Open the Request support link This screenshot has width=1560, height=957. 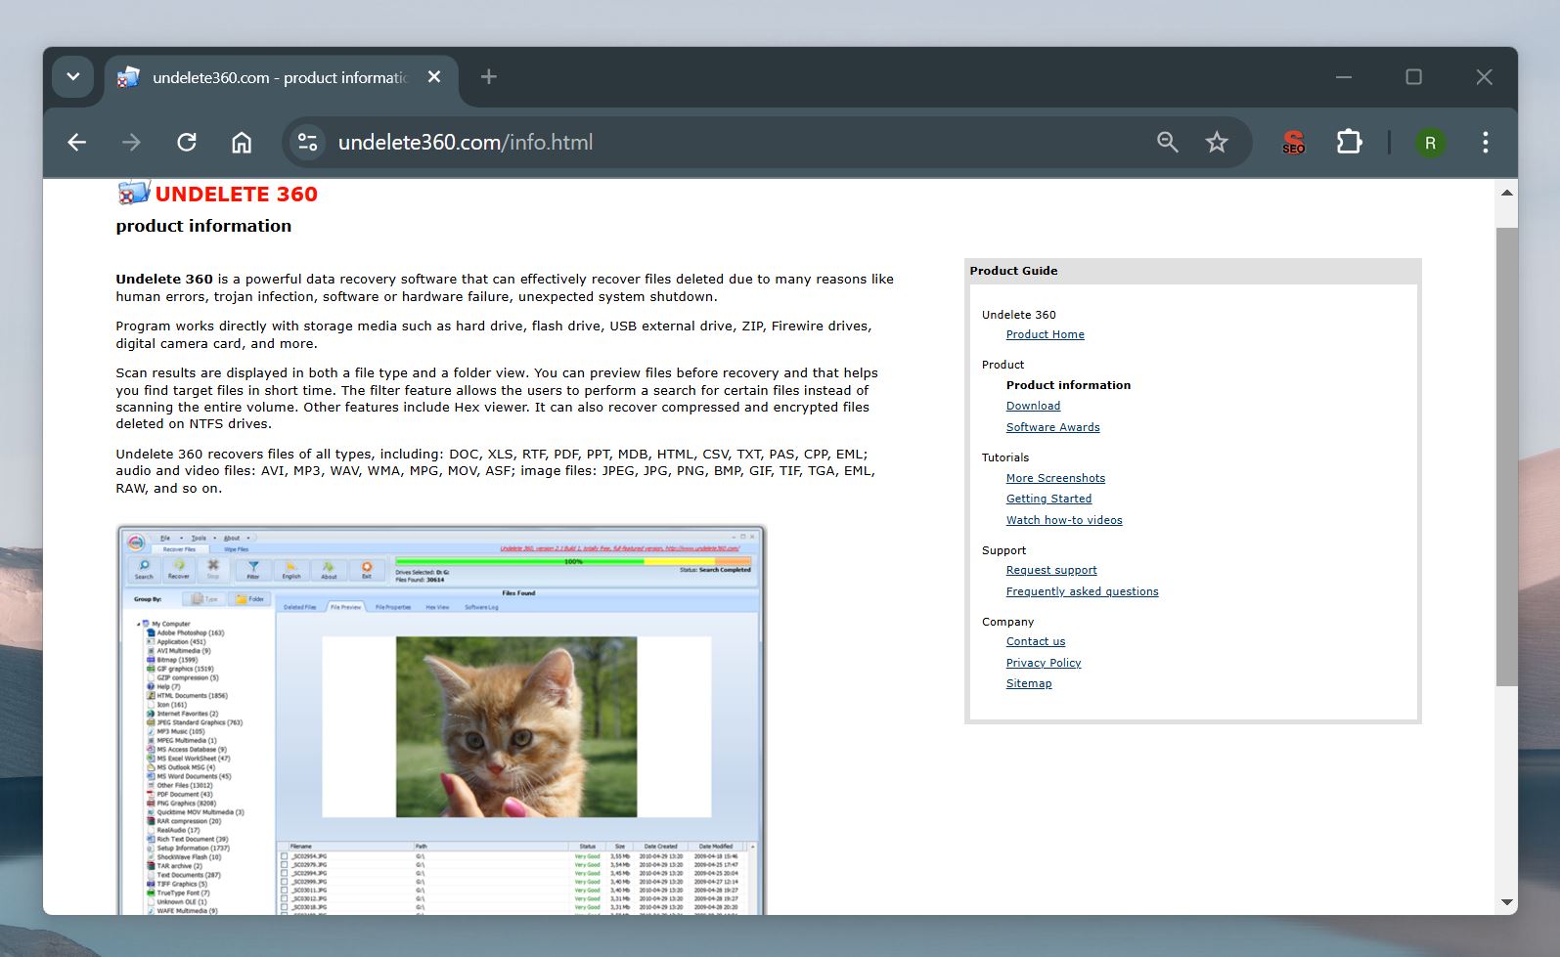1051,570
